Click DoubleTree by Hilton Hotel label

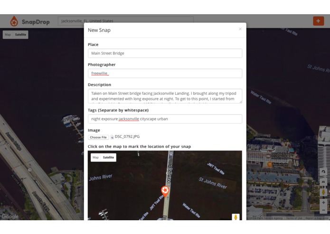[x=283, y=156]
